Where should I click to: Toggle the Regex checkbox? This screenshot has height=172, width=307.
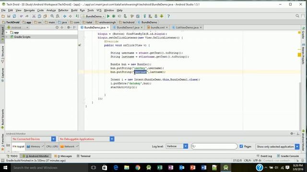[x=241, y=146]
